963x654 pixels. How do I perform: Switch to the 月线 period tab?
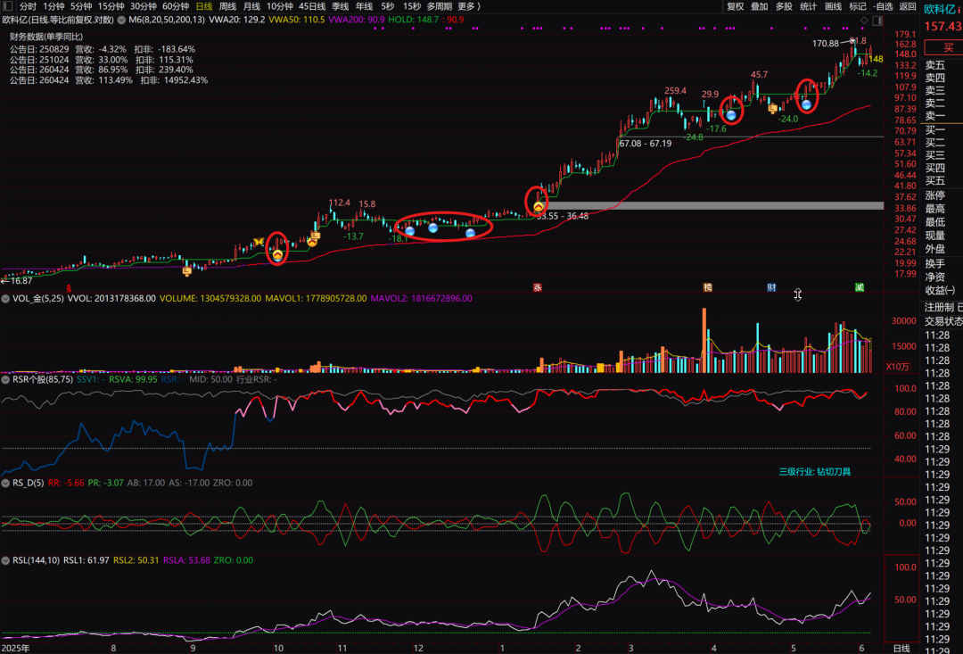click(251, 6)
